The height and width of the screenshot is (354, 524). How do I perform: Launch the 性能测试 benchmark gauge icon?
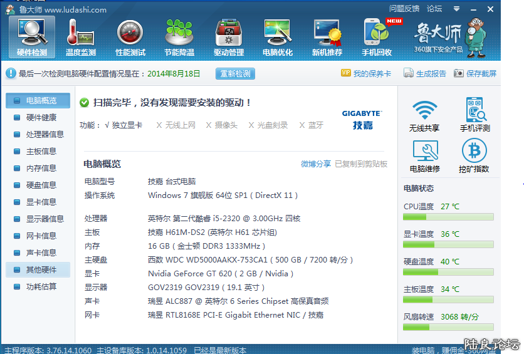[x=130, y=37]
